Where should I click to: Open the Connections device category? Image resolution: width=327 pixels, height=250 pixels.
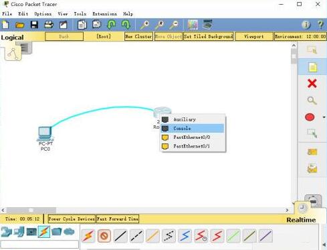[44, 232]
